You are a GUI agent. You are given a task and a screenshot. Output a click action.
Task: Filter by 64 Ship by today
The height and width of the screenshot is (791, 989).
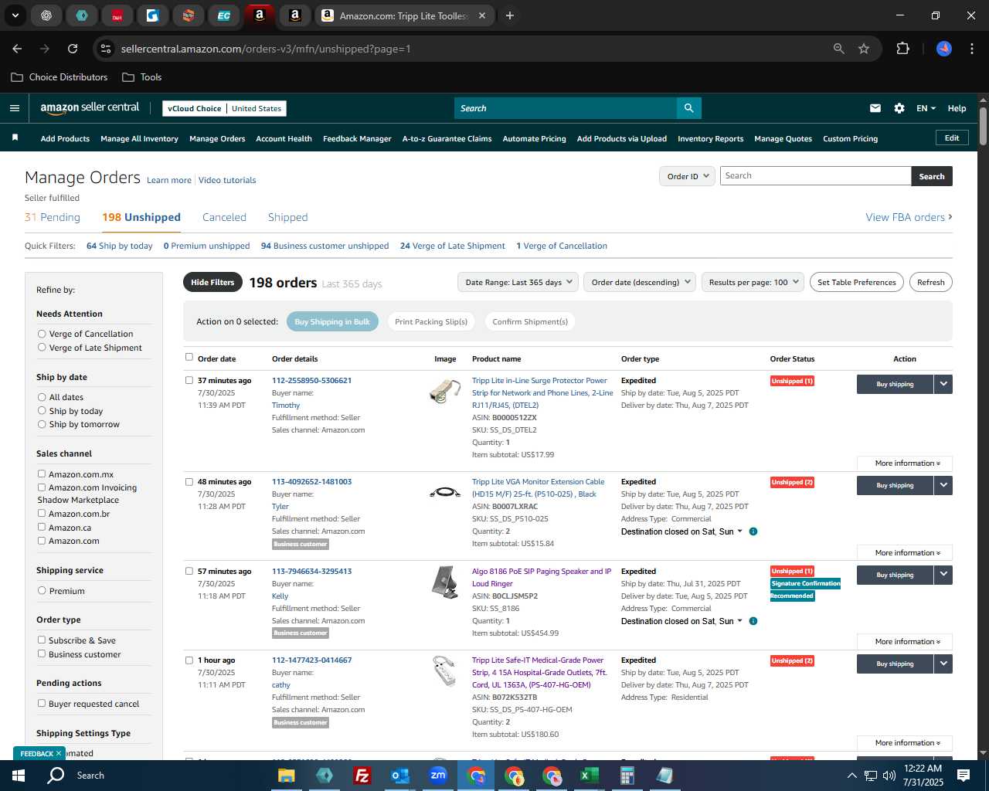(120, 246)
